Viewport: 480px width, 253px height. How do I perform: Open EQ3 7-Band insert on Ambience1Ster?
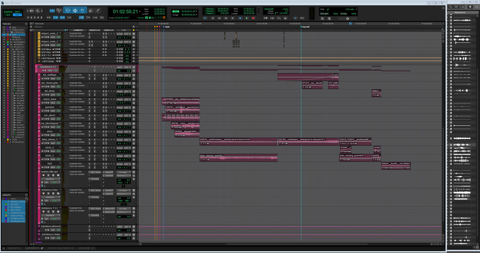click(95, 190)
